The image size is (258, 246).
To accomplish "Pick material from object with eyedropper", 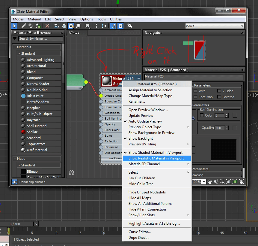I will click(24, 26).
